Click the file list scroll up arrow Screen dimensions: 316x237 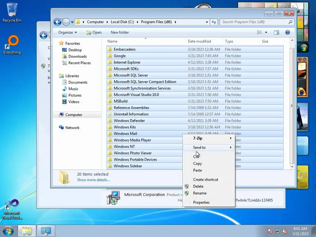292,40
